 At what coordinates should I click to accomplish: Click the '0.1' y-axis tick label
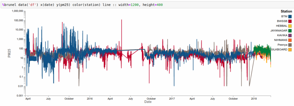[x=21, y=77]
